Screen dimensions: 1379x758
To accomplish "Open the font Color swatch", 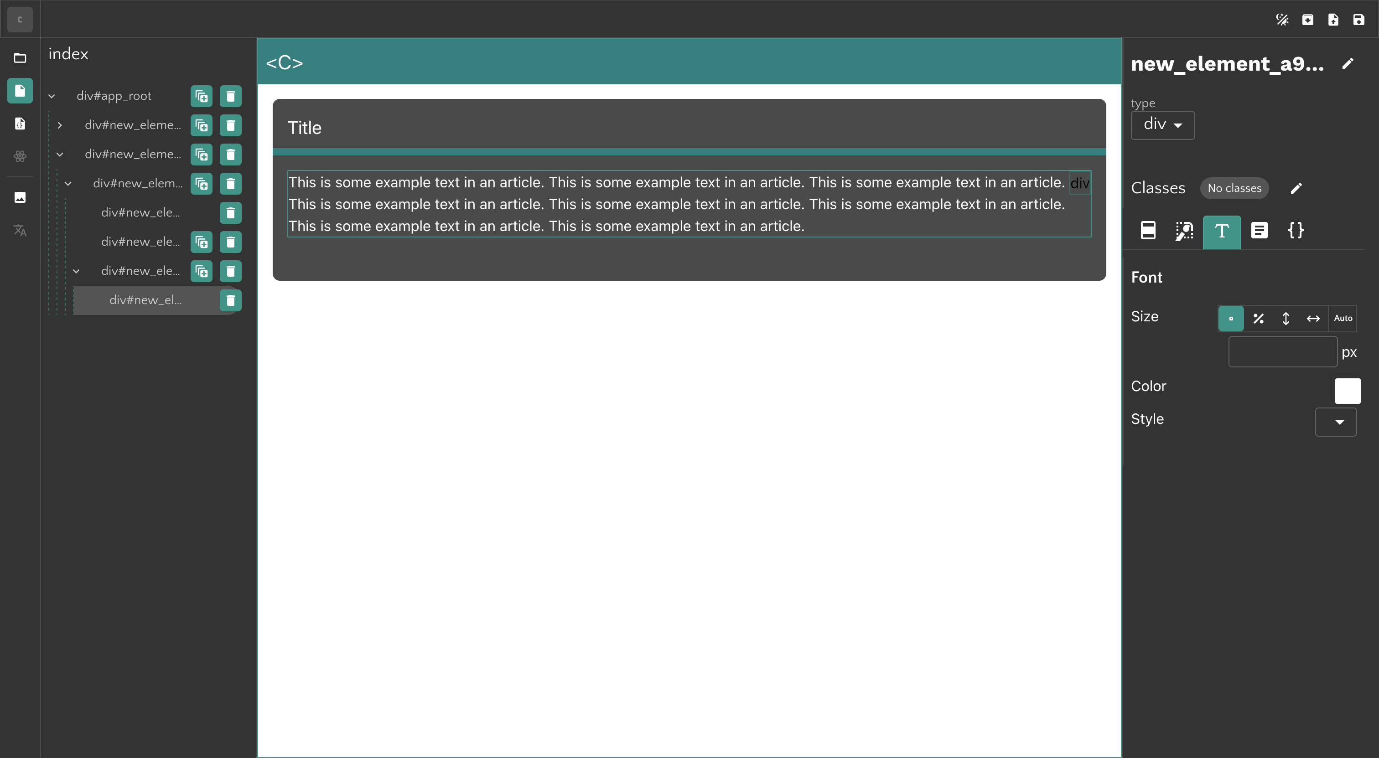I will tap(1347, 391).
